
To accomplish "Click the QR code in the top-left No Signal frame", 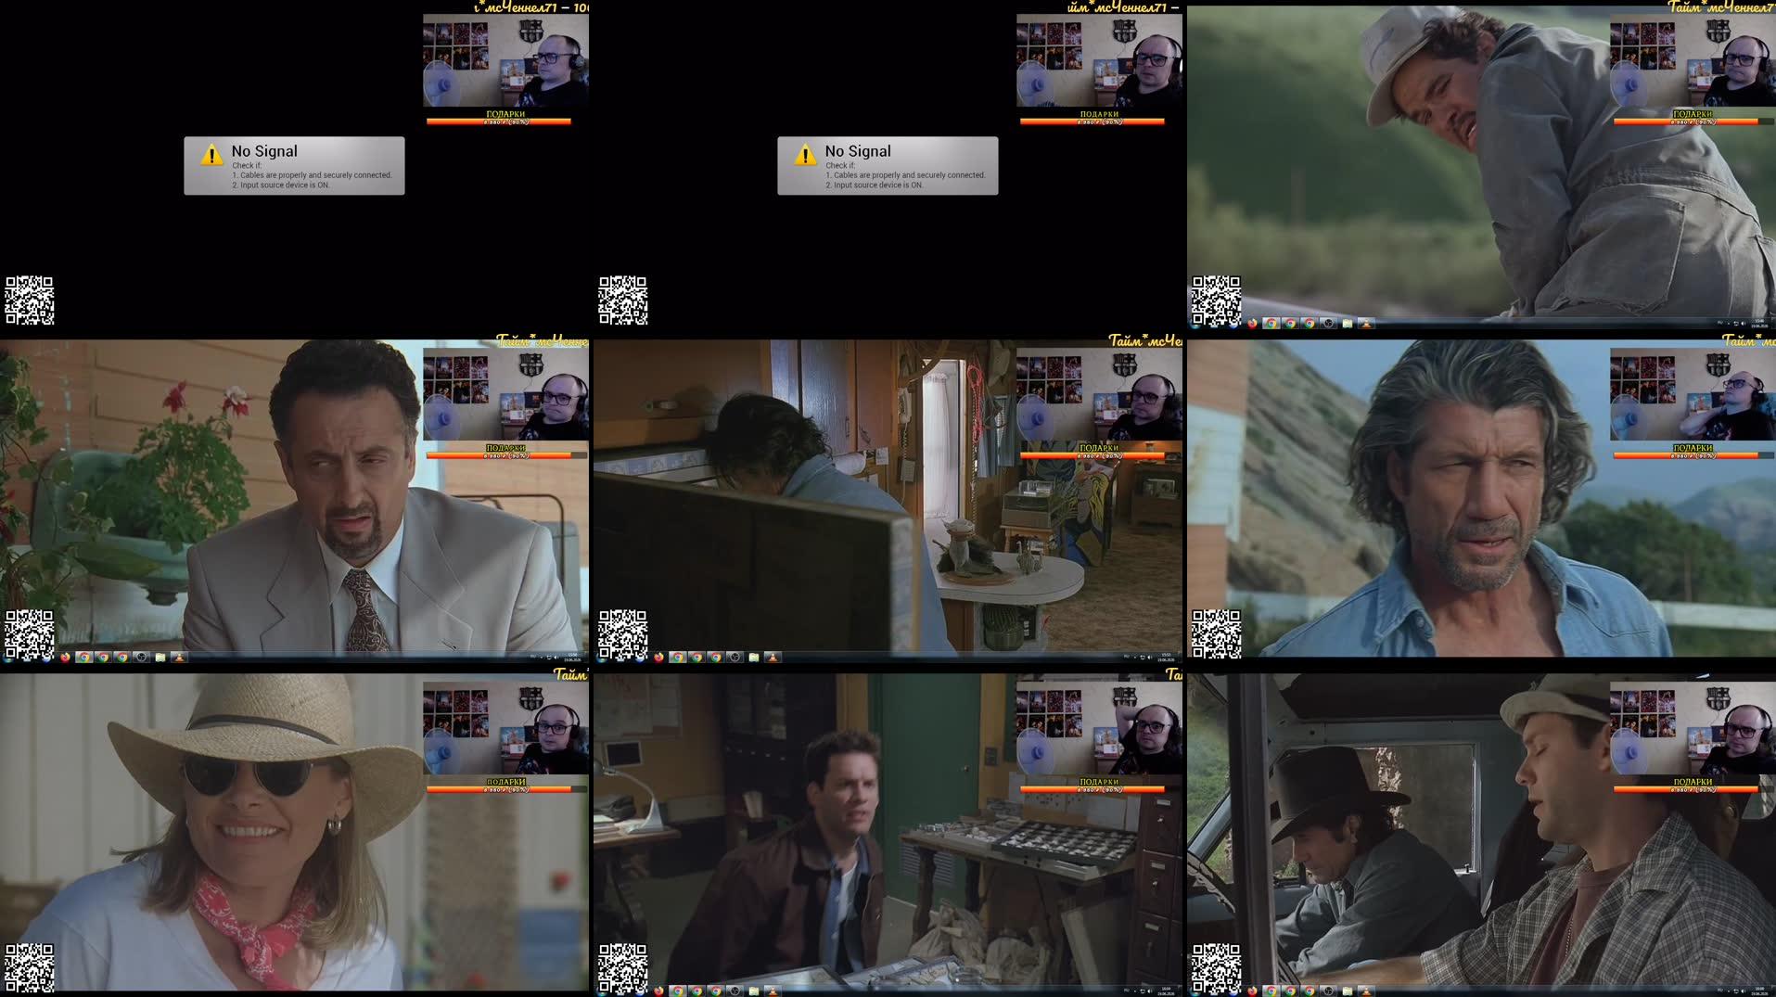I will click(x=30, y=300).
